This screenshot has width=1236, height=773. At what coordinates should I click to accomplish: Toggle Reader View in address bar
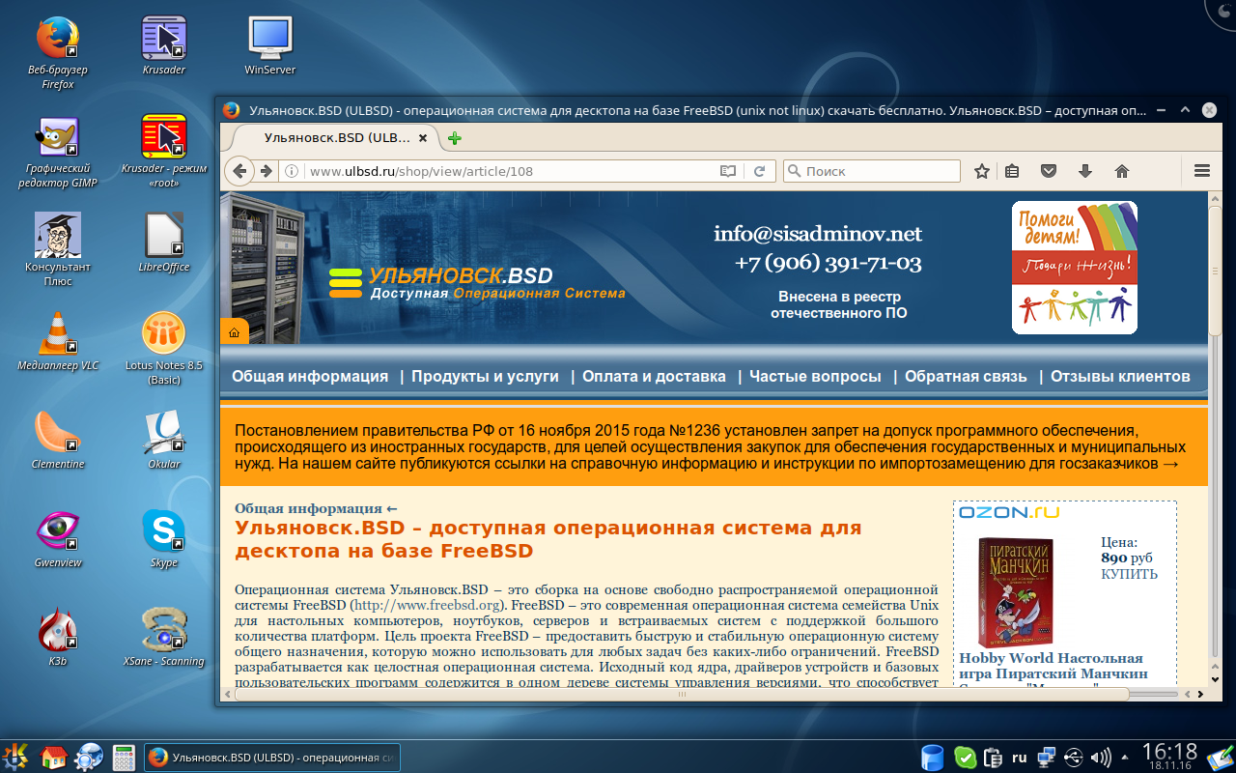click(728, 171)
